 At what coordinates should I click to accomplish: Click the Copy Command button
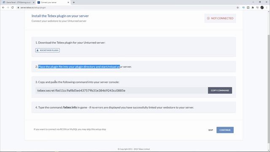[220, 90]
